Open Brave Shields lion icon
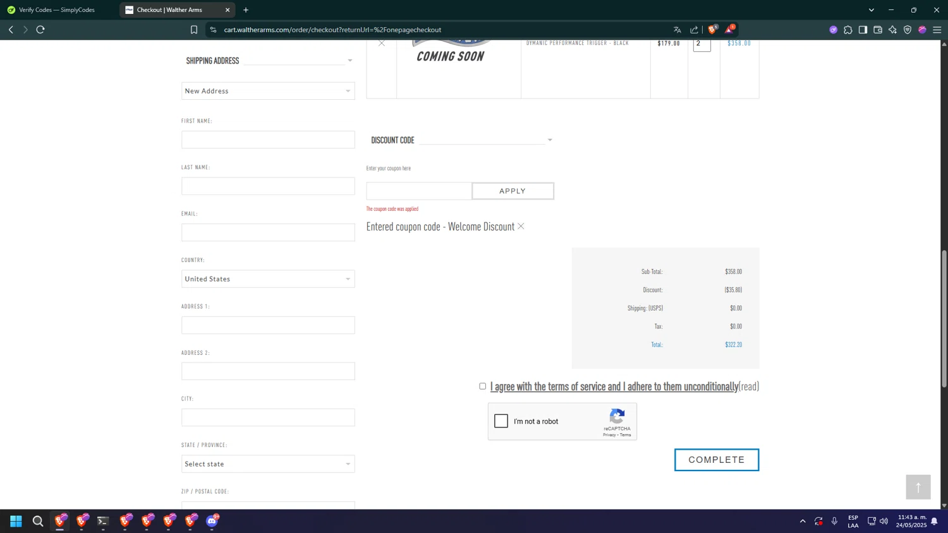Viewport: 948px width, 533px height. pyautogui.click(x=713, y=29)
